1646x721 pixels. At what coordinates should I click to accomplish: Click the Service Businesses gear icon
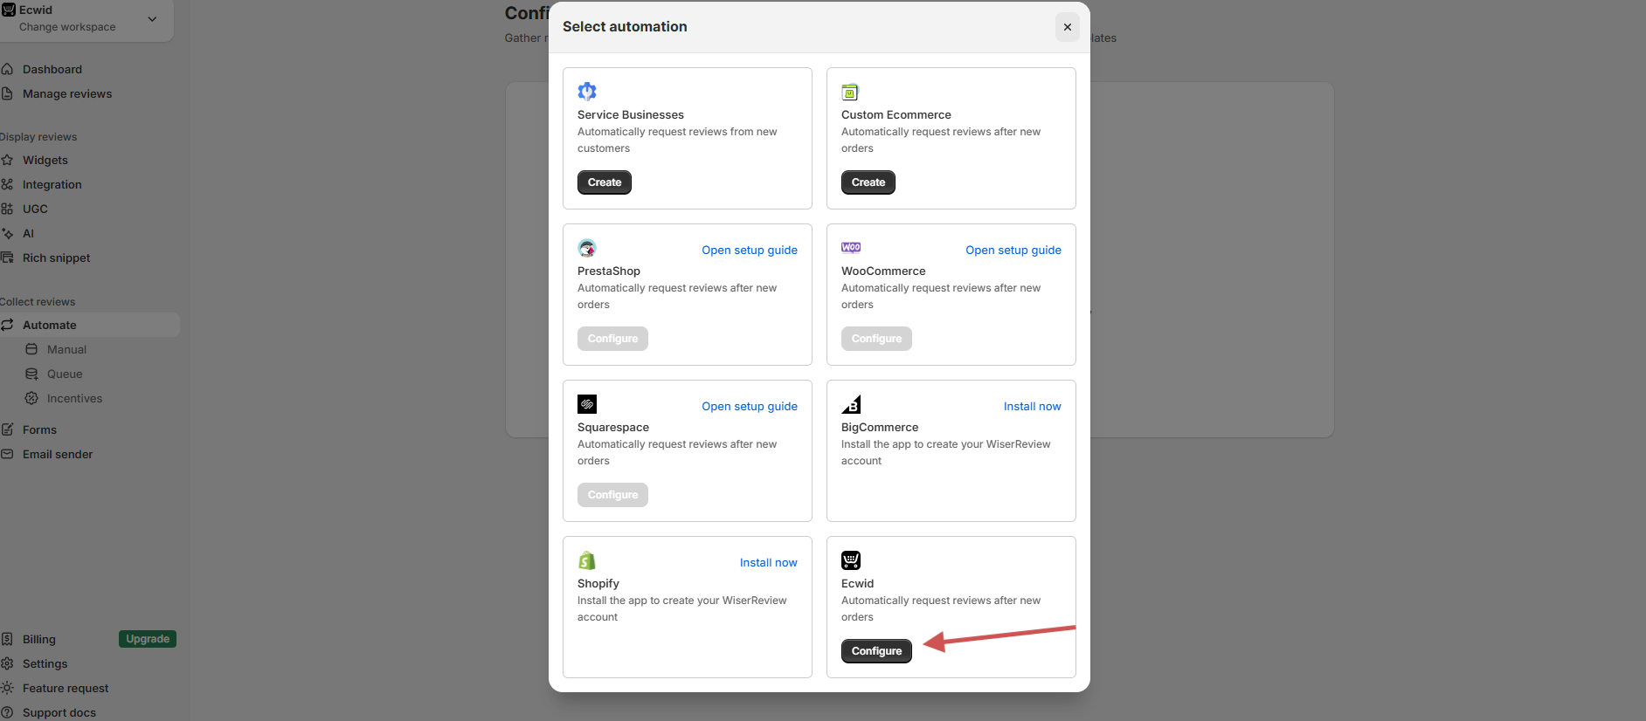point(587,92)
